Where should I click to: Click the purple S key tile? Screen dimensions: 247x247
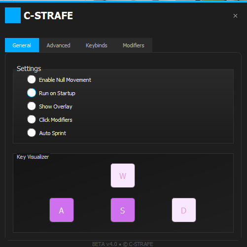click(123, 210)
